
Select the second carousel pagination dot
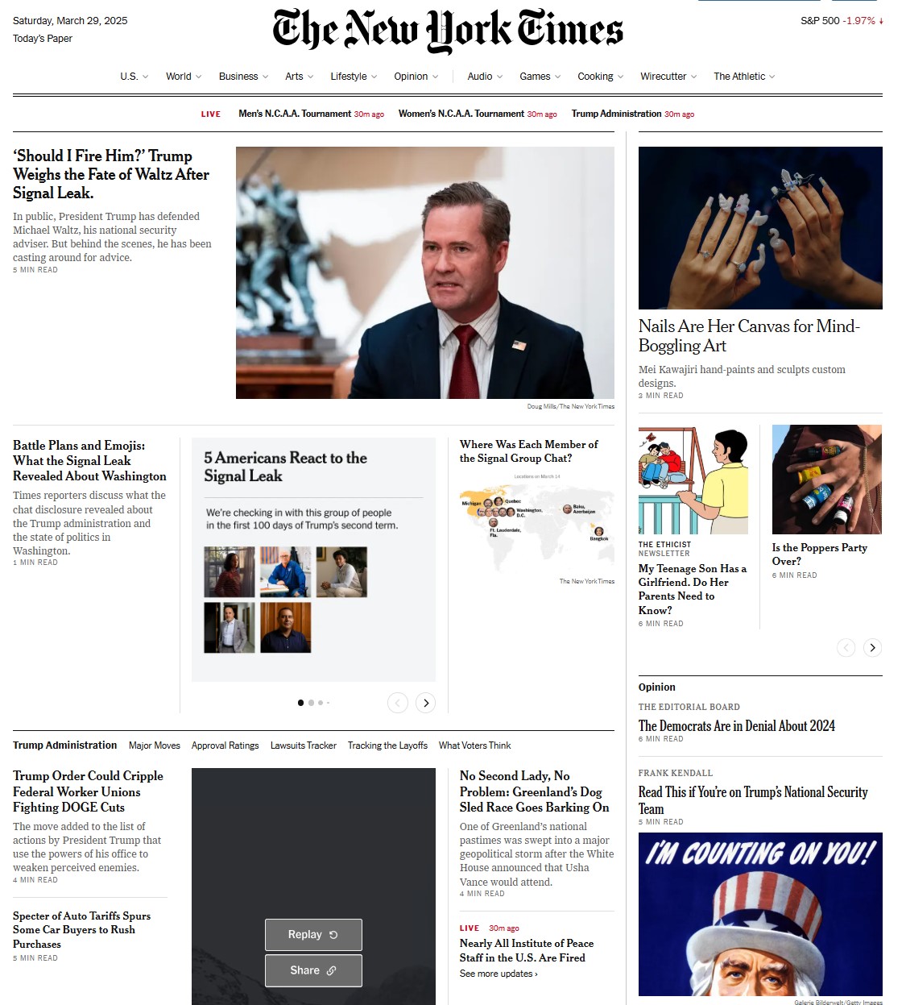(312, 703)
